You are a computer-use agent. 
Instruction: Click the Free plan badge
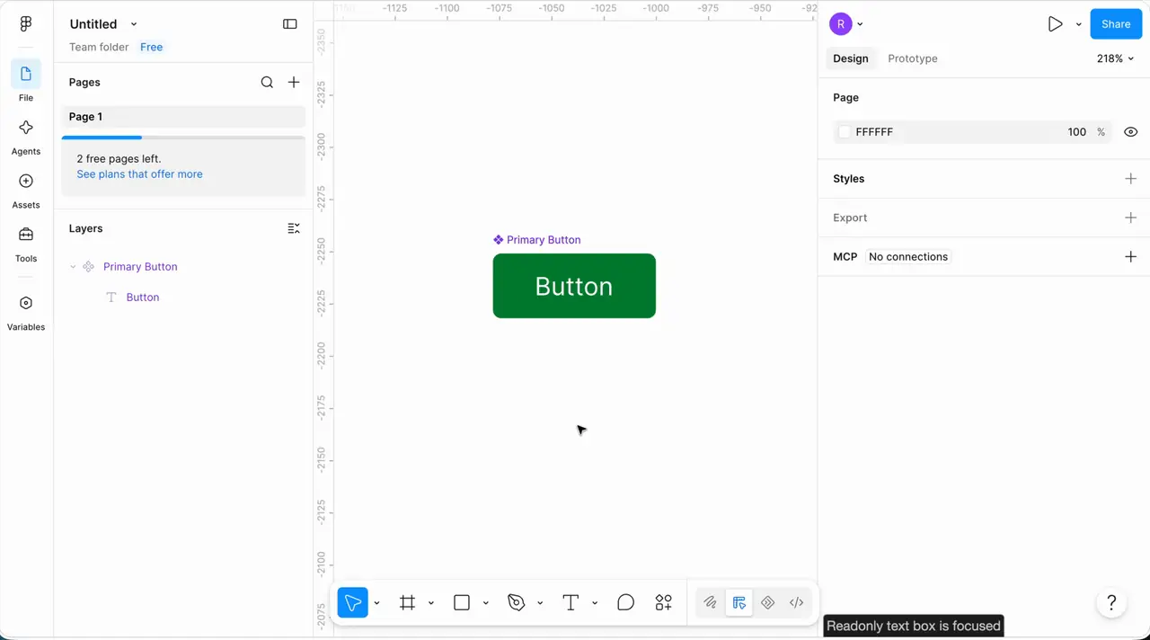(151, 47)
